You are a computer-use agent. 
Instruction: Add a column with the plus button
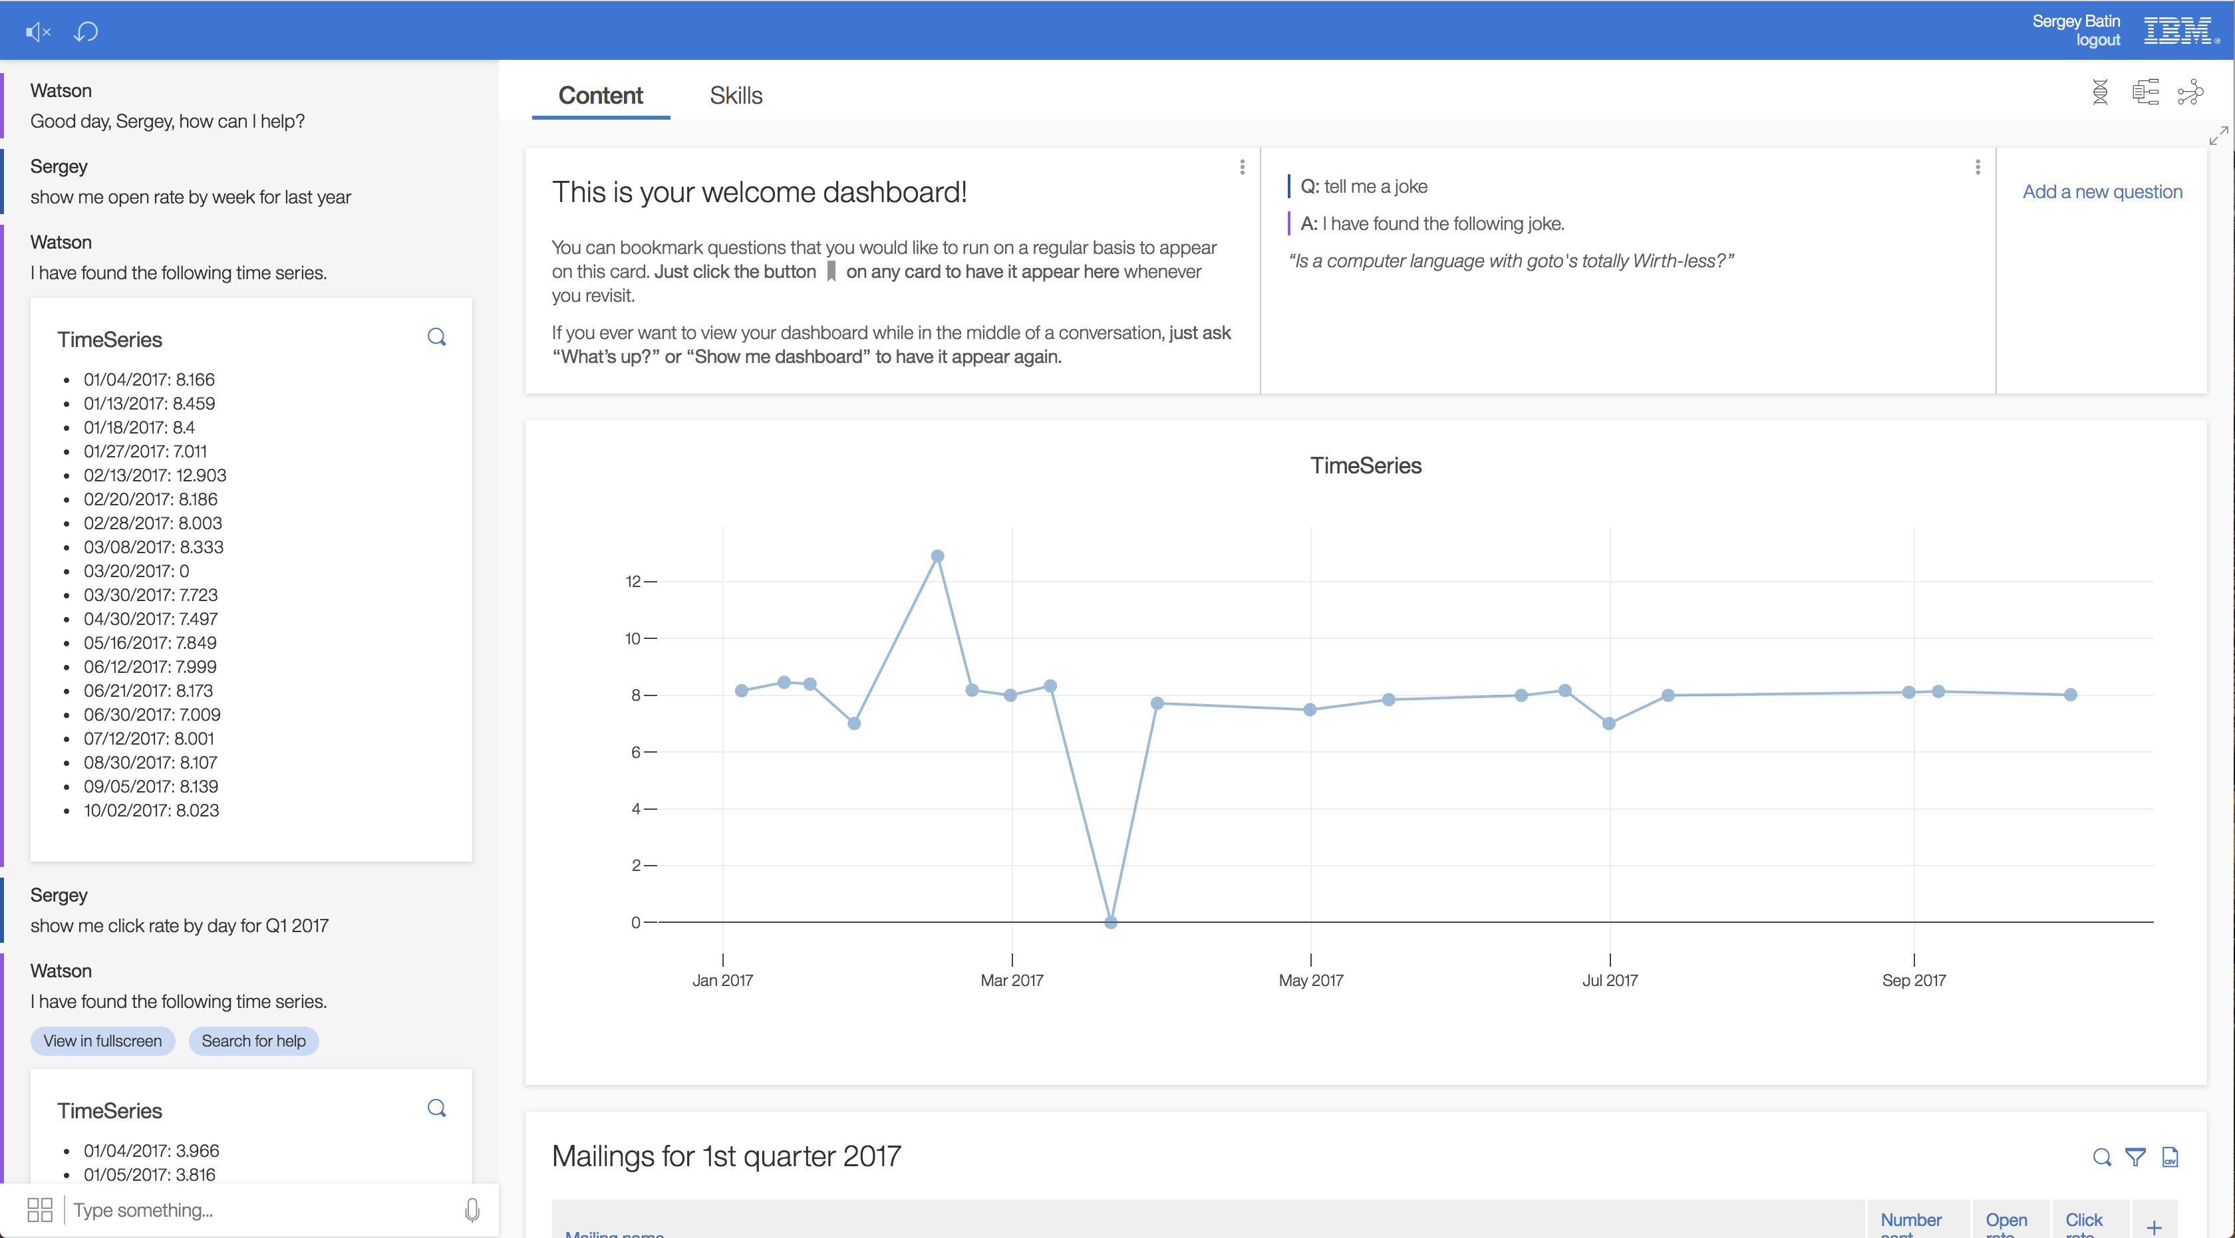[2155, 1227]
